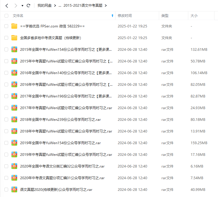Open 2015-2021语文中考真题 breadcrumb
This screenshot has height=197, width=218.
pos(83,6)
